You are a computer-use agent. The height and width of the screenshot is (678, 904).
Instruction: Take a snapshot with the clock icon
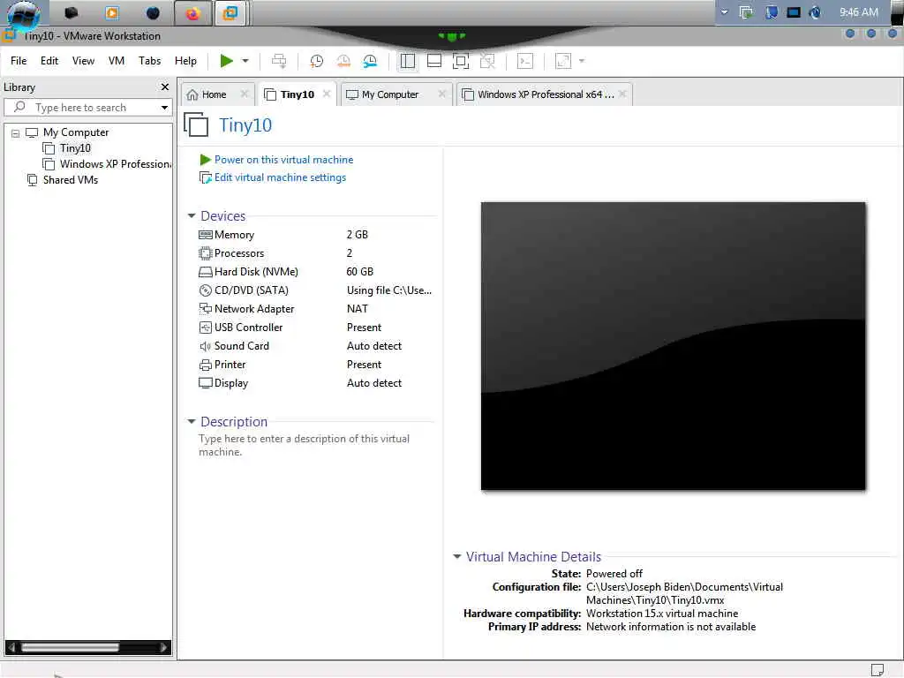[317, 61]
